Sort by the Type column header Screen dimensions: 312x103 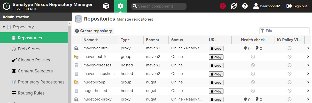[131, 40]
